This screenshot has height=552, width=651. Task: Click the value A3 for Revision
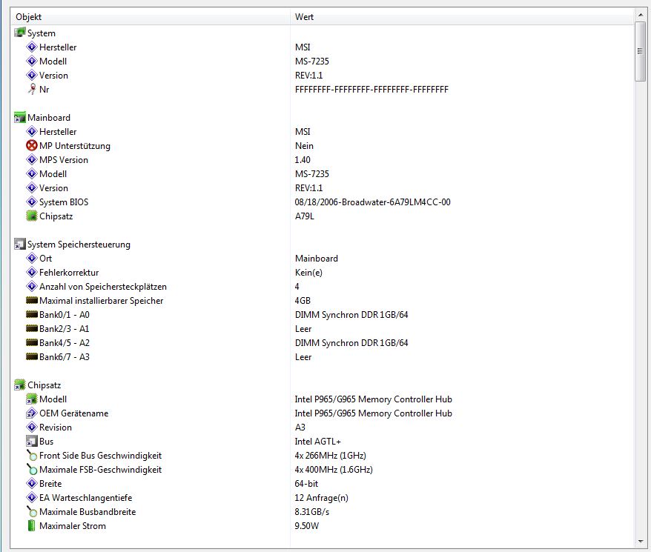(300, 428)
